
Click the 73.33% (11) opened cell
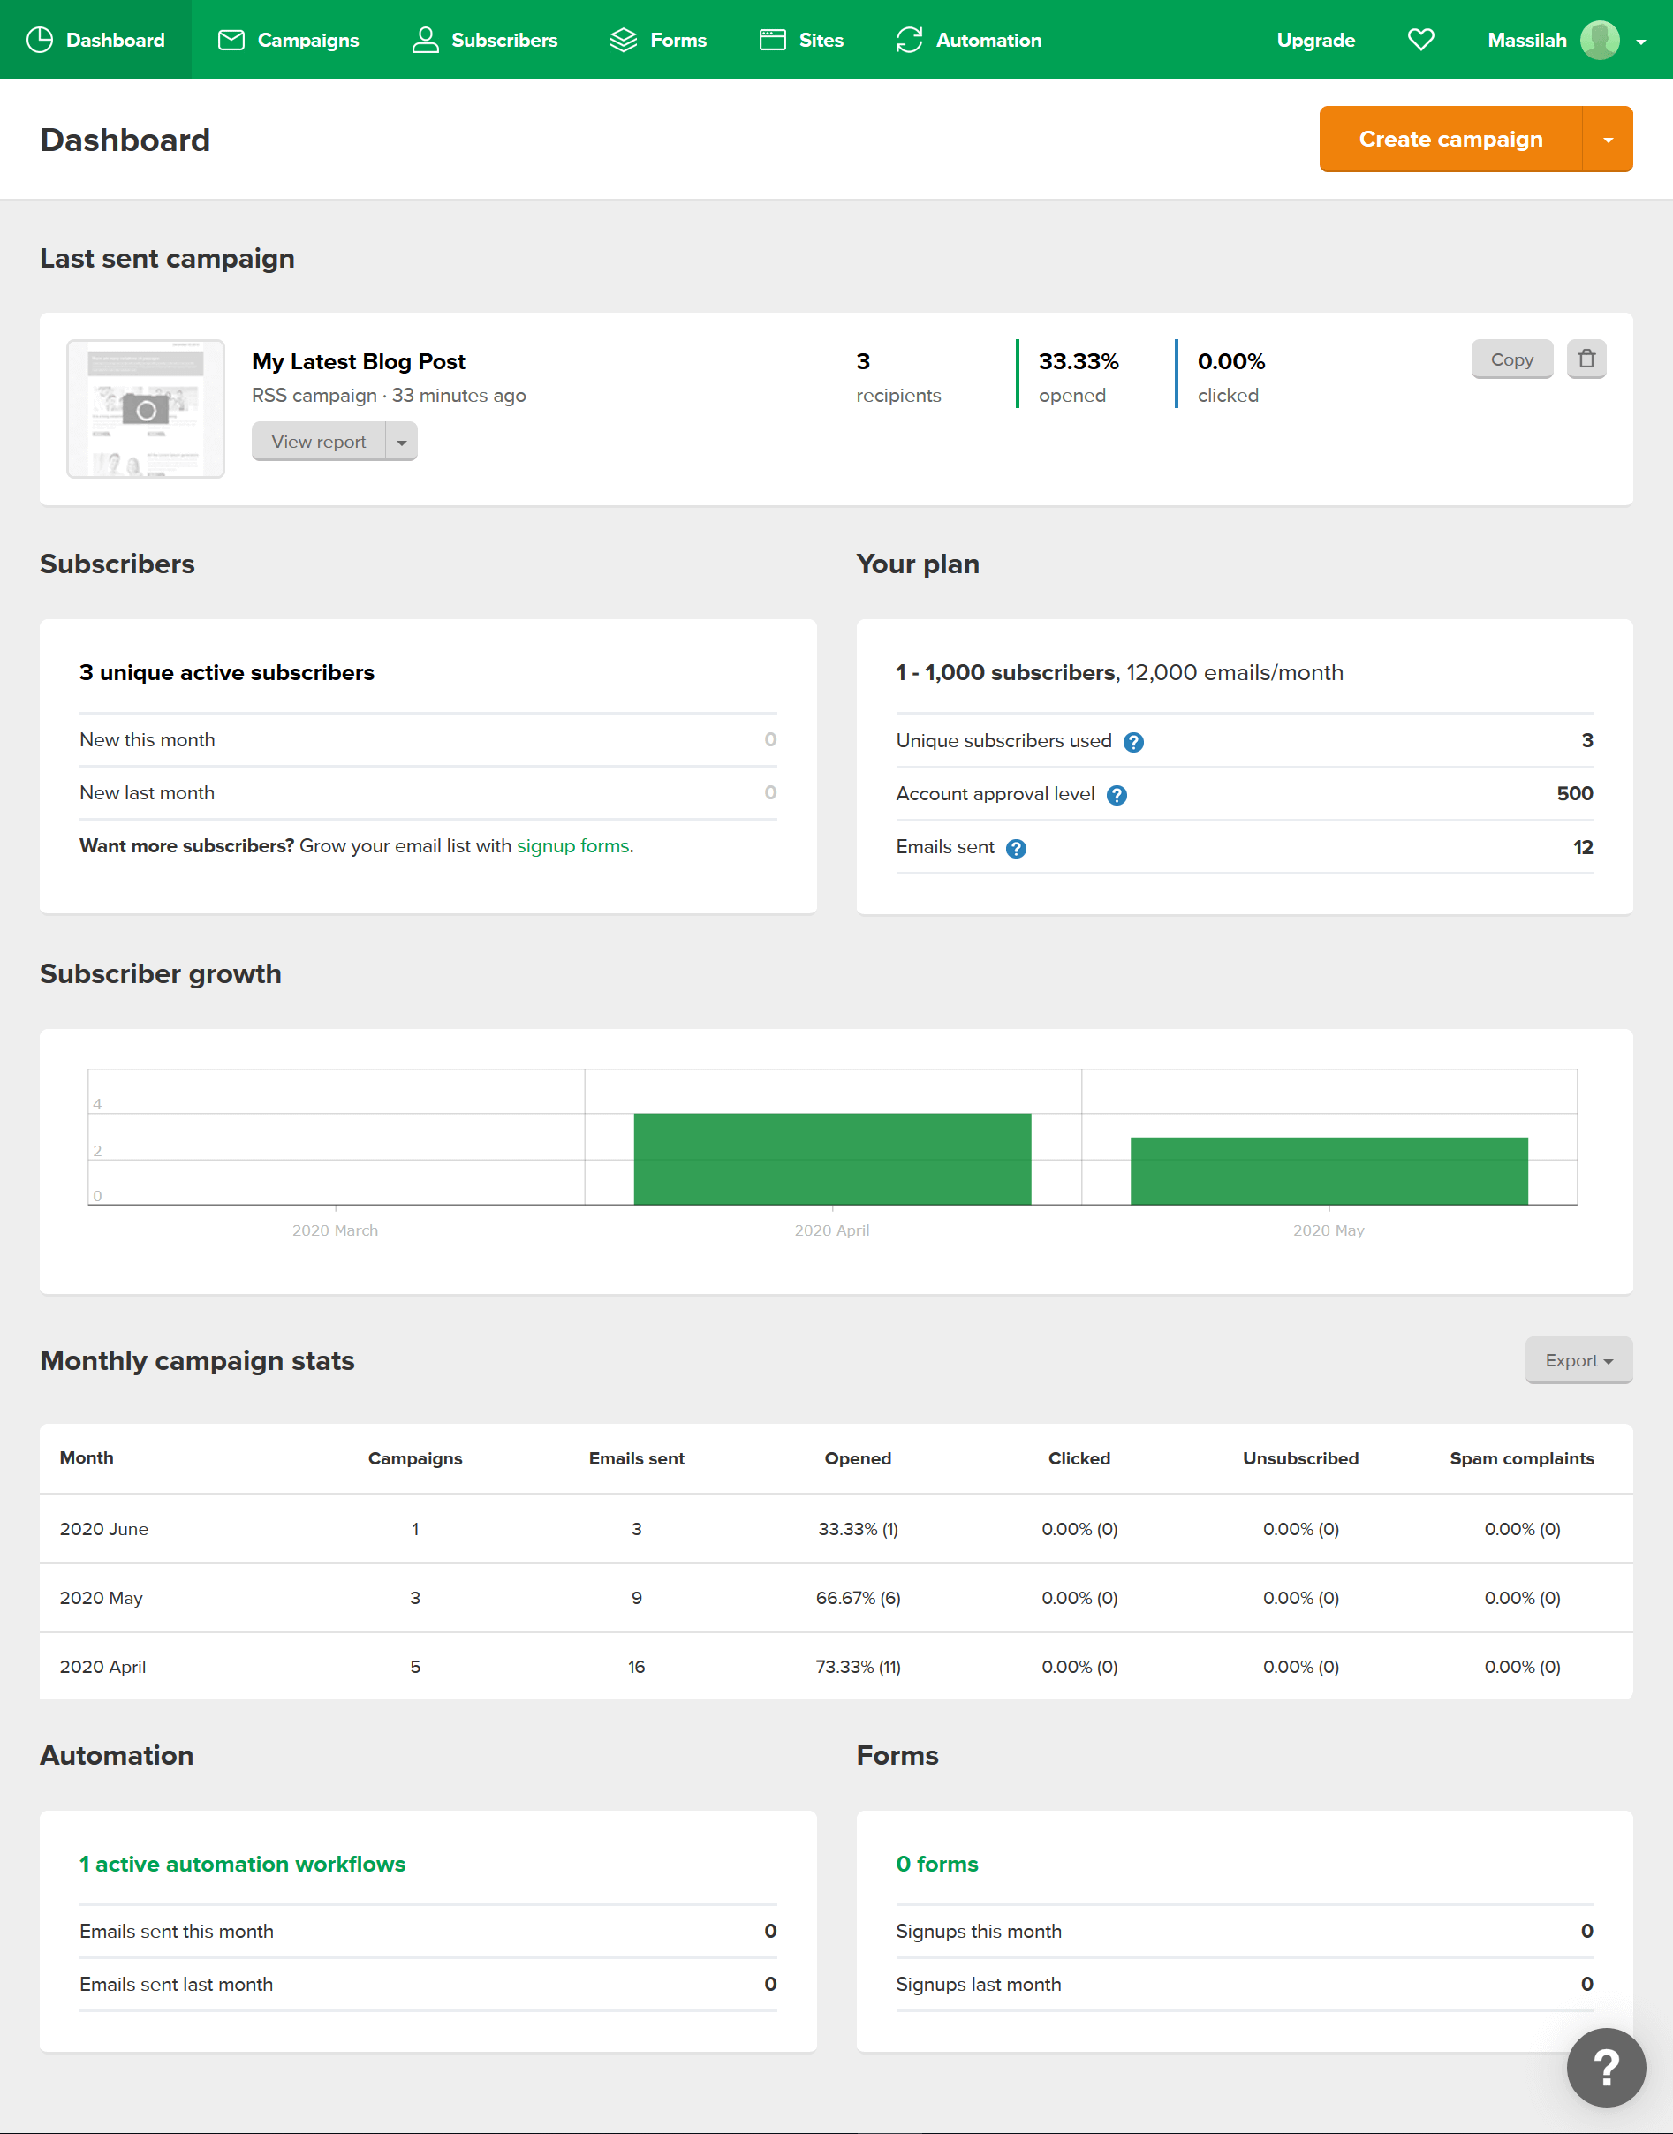point(858,1666)
